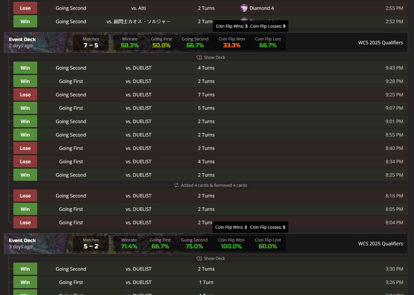The width and height of the screenshot is (414, 295).
Task: Click the 1 Turn value at 3:26 PM
Action: 206,282
